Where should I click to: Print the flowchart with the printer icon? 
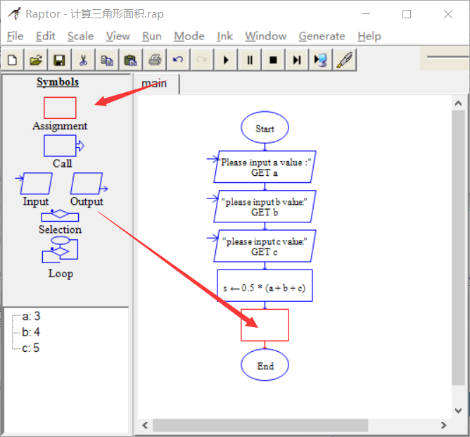click(154, 60)
